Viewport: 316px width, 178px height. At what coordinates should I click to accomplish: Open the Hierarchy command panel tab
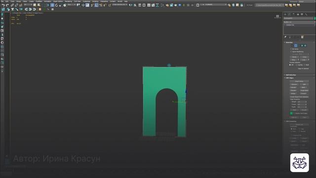point(294,14)
